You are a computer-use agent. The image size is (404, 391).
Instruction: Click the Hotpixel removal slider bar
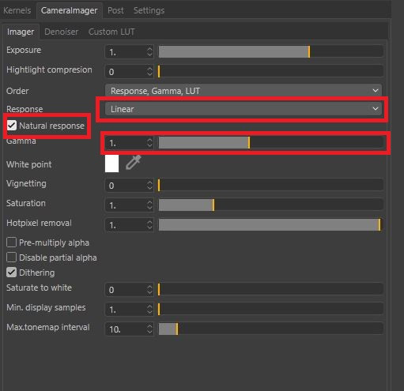[270, 225]
